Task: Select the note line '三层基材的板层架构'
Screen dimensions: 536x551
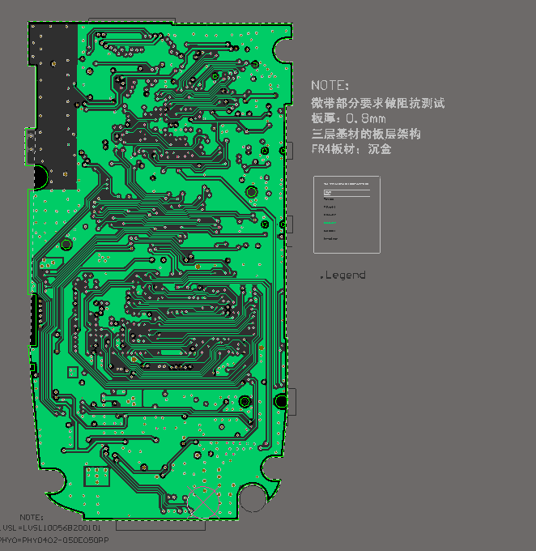Action: click(x=366, y=134)
